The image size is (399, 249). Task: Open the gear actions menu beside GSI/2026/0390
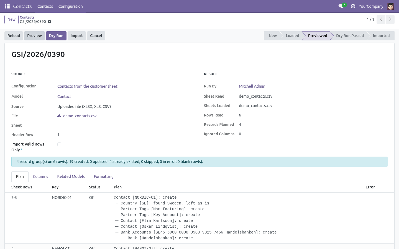pyautogui.click(x=50, y=22)
